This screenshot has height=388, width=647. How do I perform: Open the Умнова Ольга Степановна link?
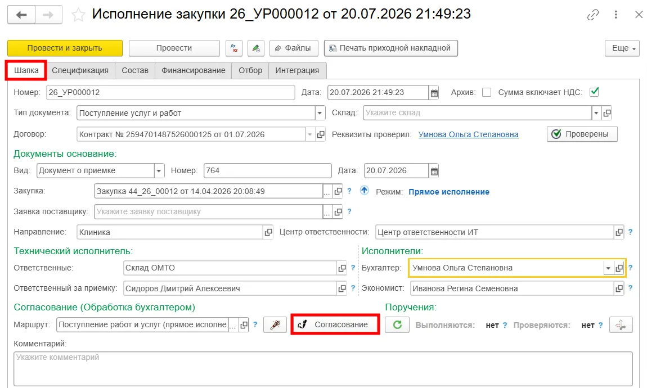coord(468,134)
